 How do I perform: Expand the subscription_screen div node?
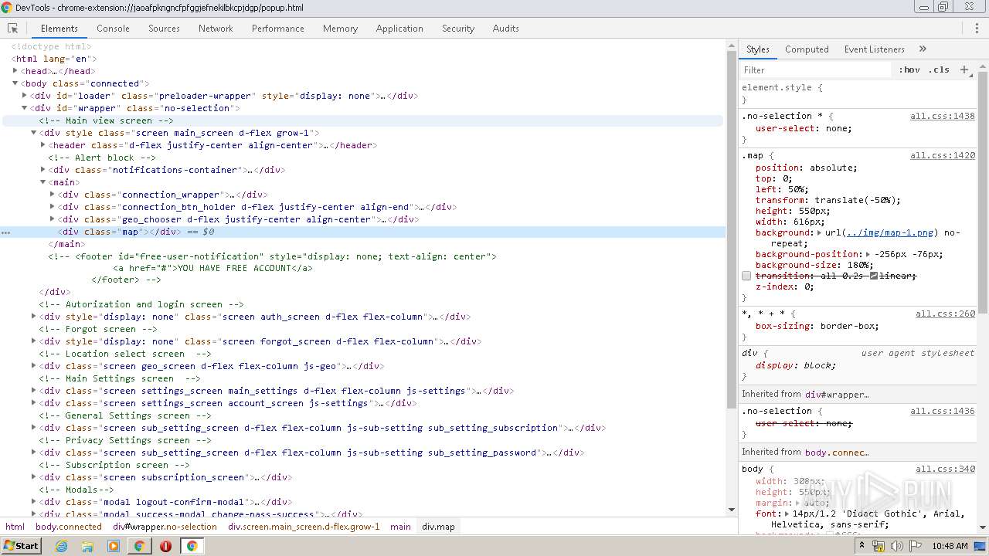(33, 477)
